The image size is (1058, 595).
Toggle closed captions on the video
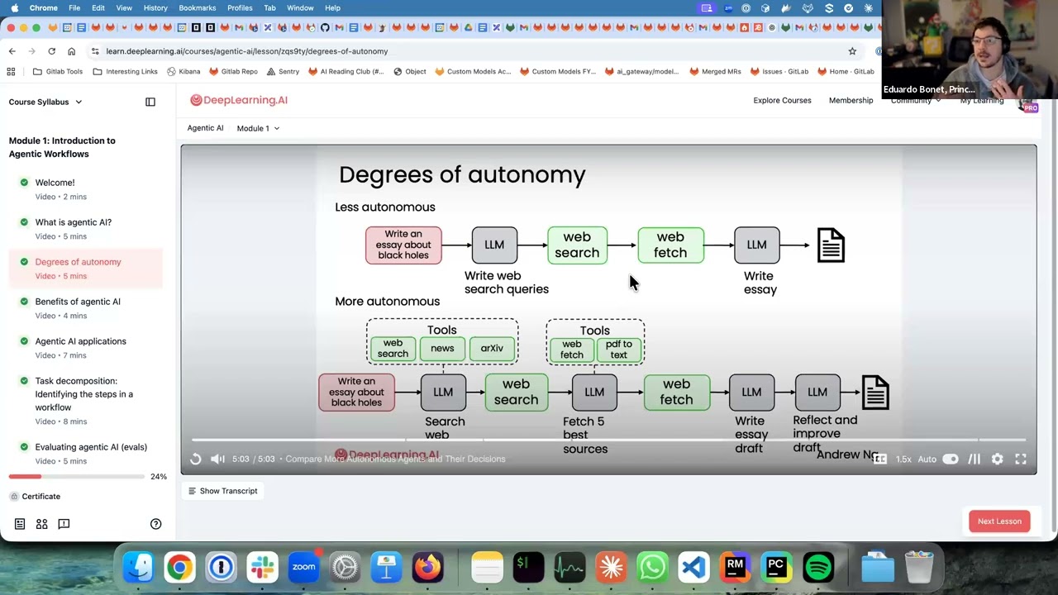(880, 459)
